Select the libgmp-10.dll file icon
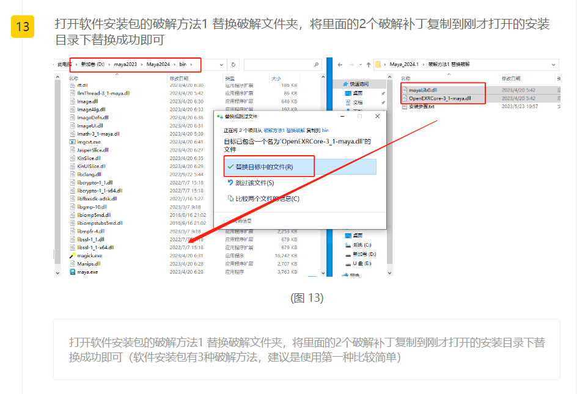Viewport: 577px width, 394px height. [x=73, y=206]
